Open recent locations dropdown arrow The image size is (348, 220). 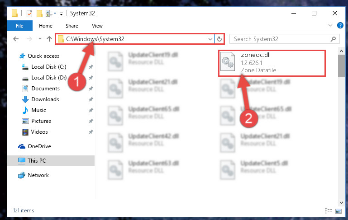40,39
